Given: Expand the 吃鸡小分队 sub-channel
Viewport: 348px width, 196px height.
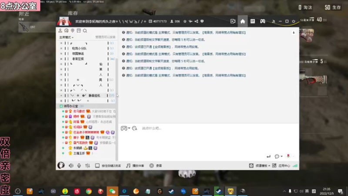Looking at the screenshot, I should click(x=61, y=48).
